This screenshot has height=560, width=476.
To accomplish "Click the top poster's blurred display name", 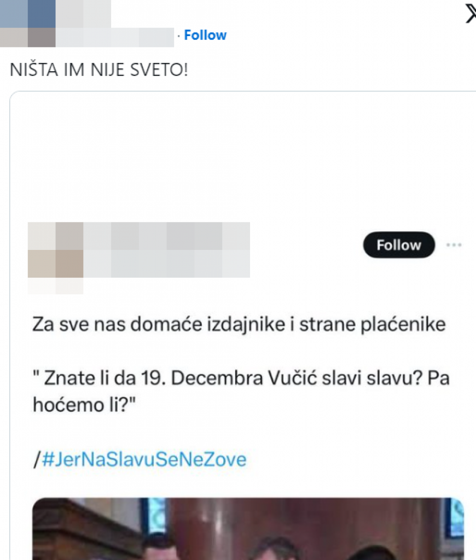I will [x=83, y=14].
